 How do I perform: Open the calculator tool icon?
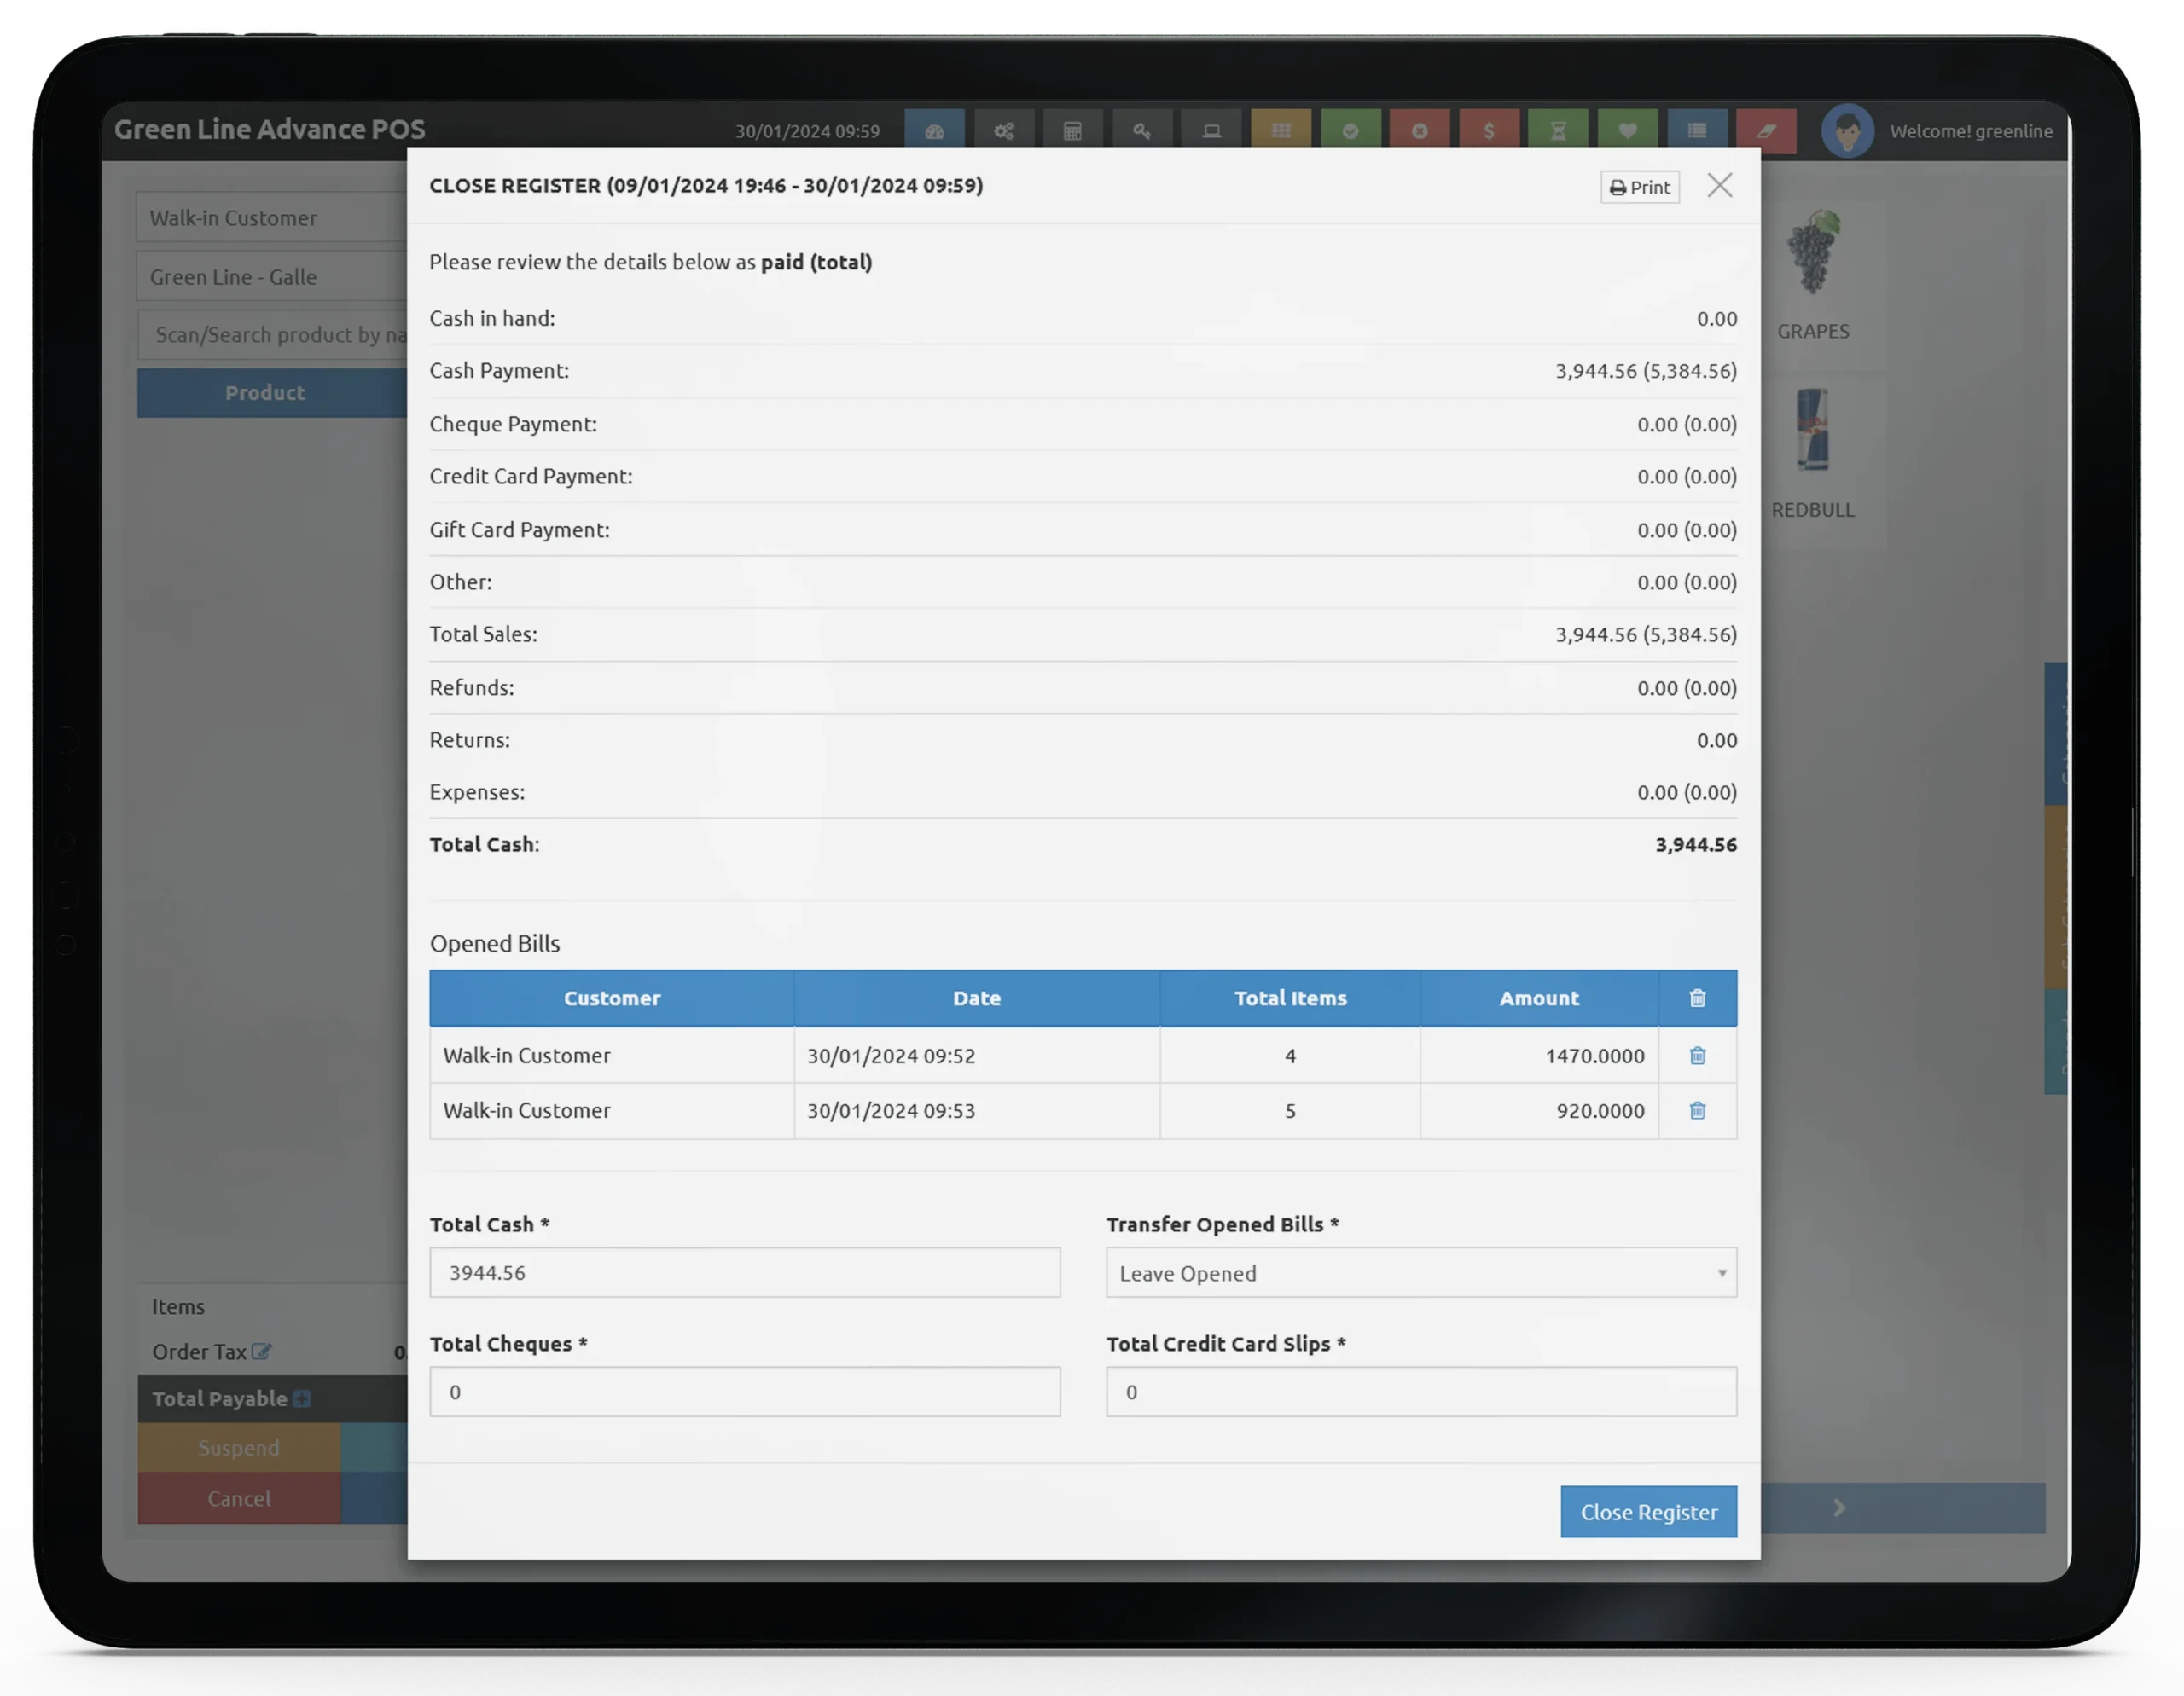pos(1072,130)
